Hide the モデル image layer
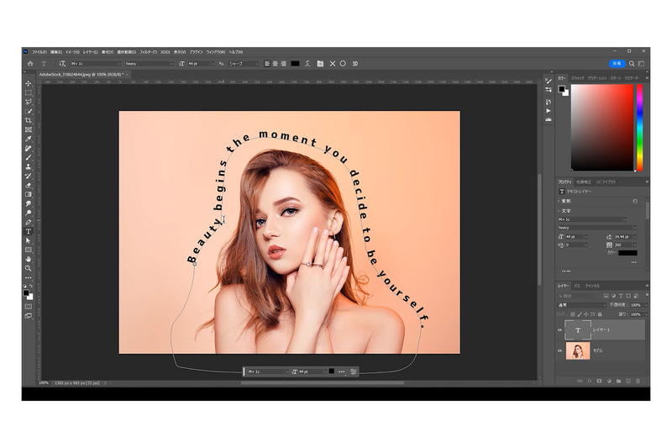The image size is (672, 448). (x=559, y=350)
